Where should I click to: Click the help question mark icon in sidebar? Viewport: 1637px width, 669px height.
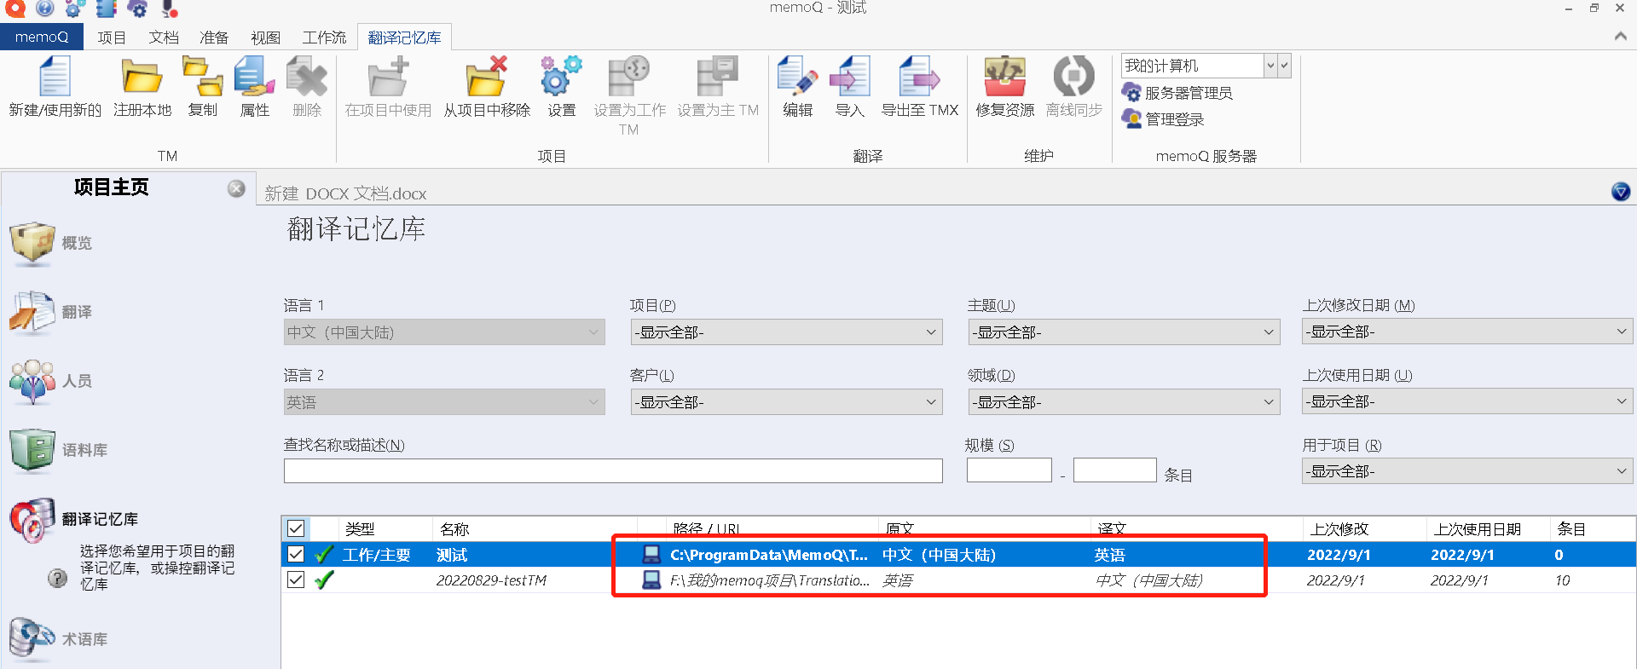tap(57, 578)
